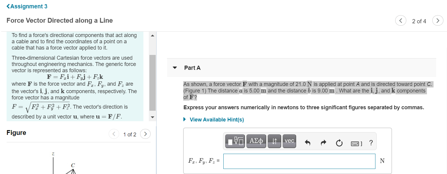Viewport: 447px width, 174px height.
Task: Click the down arrow on the instructions scrollbar
Action: pyautogui.click(x=152, y=118)
